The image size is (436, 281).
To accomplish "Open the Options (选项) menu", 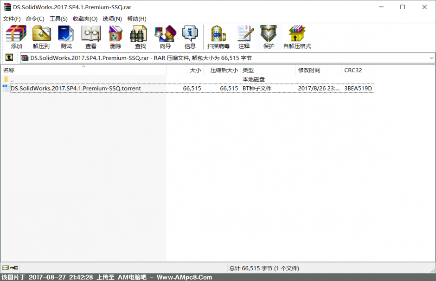I will [x=112, y=19].
